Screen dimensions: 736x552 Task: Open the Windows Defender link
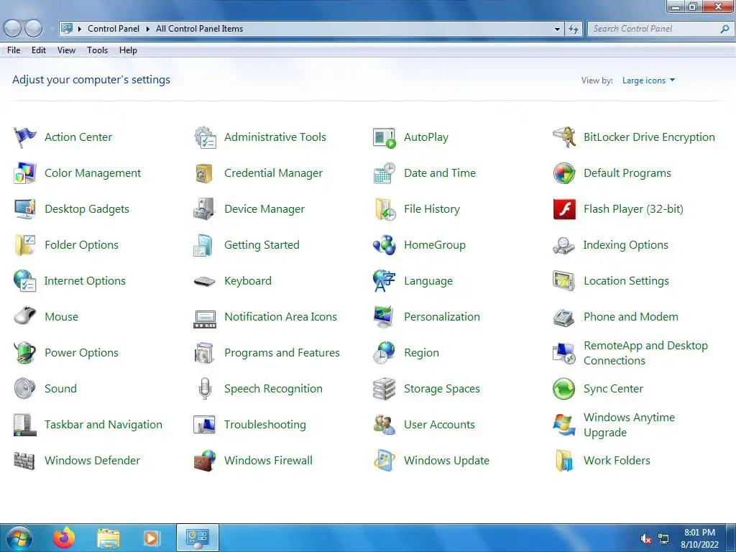coord(92,461)
